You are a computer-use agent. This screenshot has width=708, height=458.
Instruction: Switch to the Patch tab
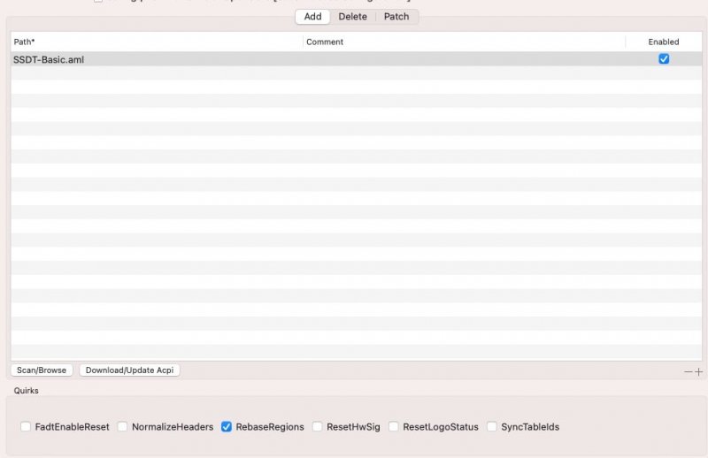[x=396, y=17]
